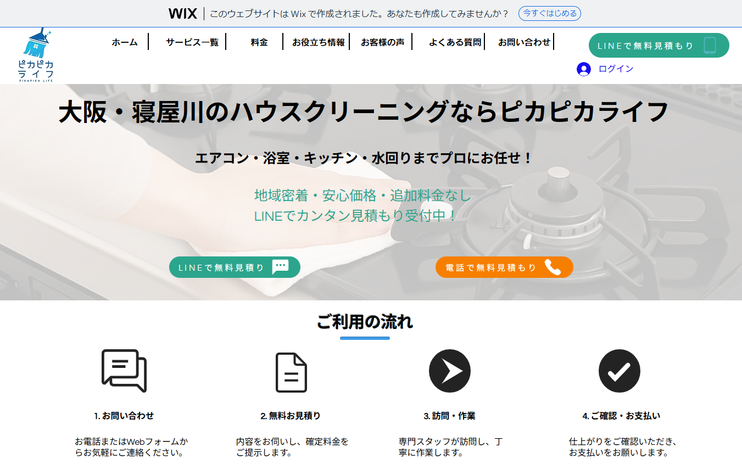Click the phone handset icon on orange button
This screenshot has height=464, width=742.
click(553, 267)
